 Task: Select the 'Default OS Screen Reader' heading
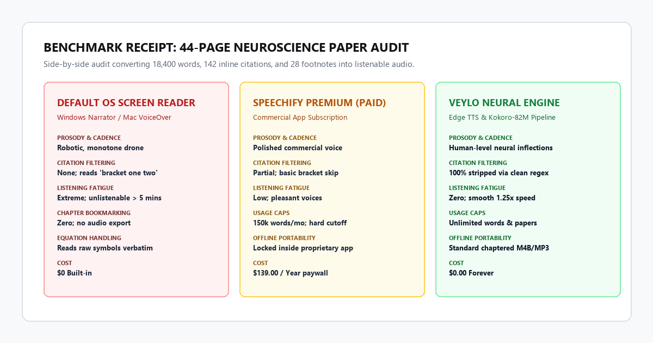coord(126,103)
